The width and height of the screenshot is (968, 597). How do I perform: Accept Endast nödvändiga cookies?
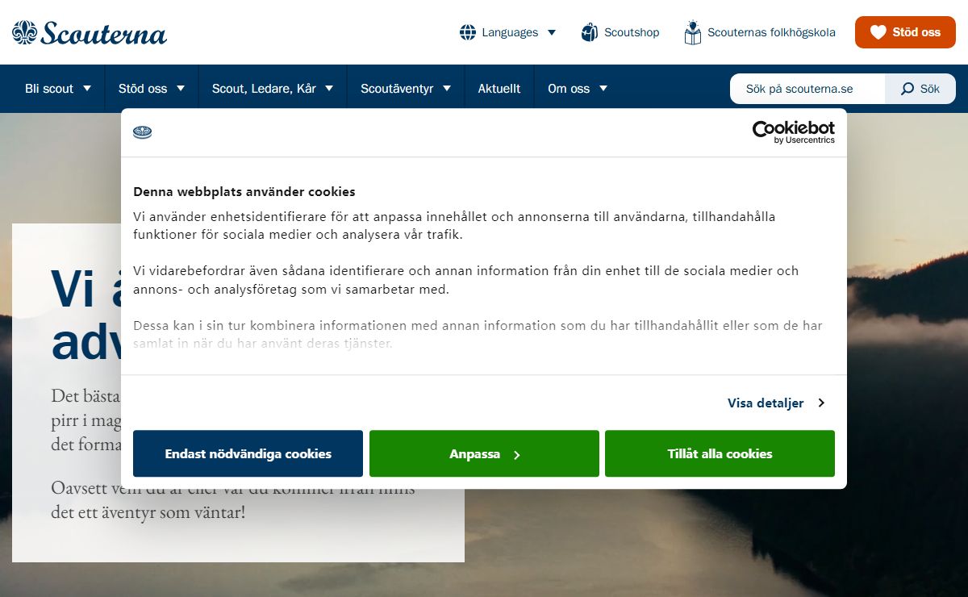[248, 453]
